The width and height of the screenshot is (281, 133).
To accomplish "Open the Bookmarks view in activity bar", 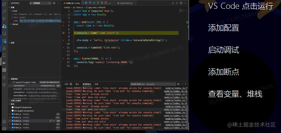I will tap(4, 55).
